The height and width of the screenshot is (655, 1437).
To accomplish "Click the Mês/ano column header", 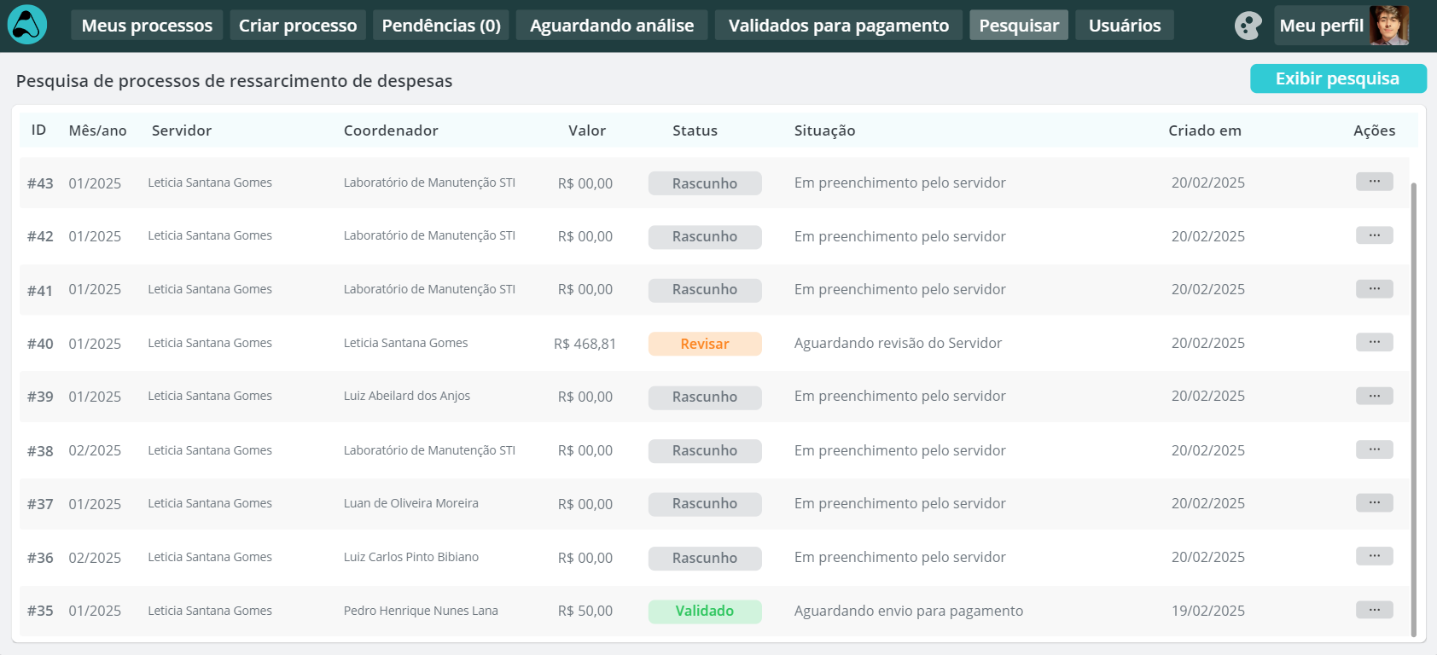I will [98, 130].
